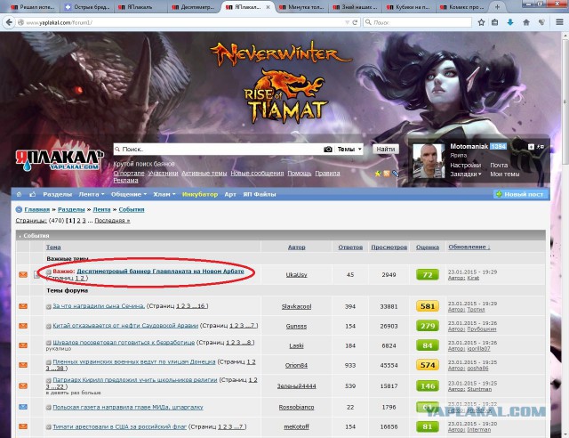Sort topics by the Ответов column
Screen dimensions: 569x438
[350, 247]
